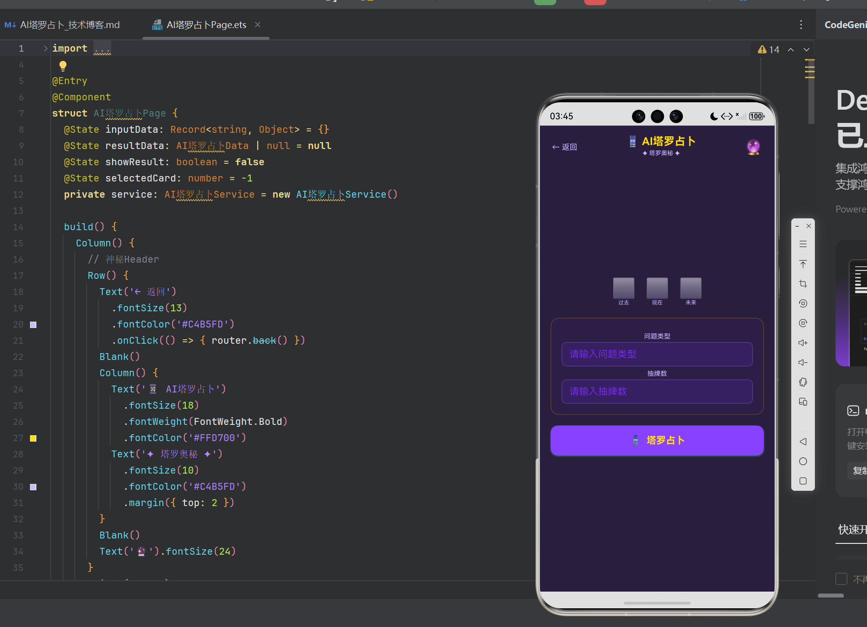
Task: Click the line 30 #C4B5FD gutter color swatch
Action: 33,487
